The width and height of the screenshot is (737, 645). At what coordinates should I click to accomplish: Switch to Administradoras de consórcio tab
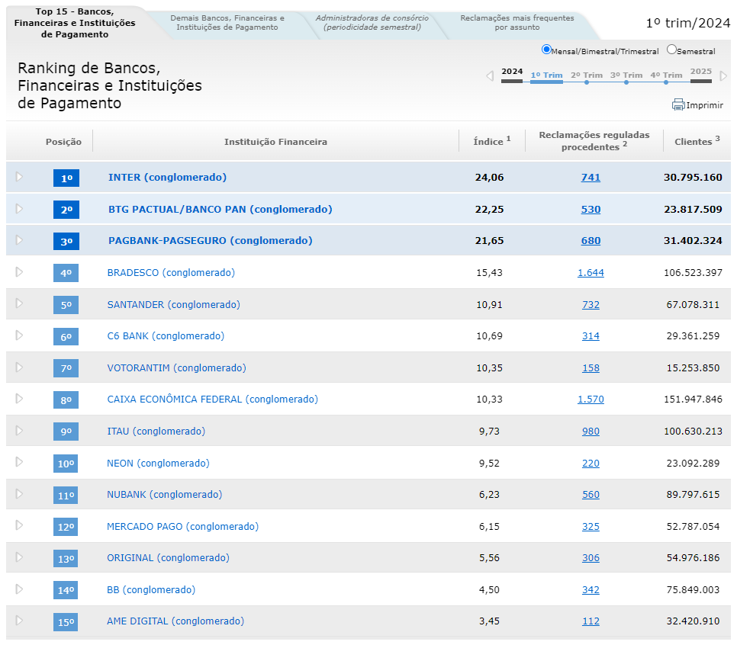pos(372,23)
